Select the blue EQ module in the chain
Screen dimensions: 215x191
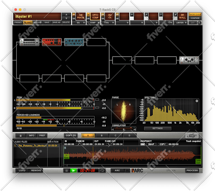tap(74, 42)
